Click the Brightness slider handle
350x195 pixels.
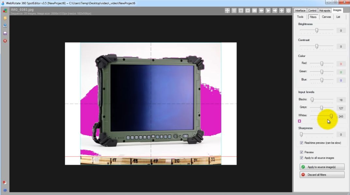(x=316, y=30)
